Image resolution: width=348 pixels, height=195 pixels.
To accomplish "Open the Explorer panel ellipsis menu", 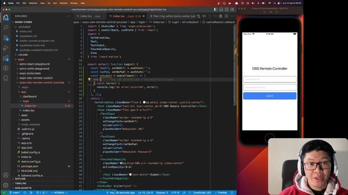I will (x=69, y=16).
